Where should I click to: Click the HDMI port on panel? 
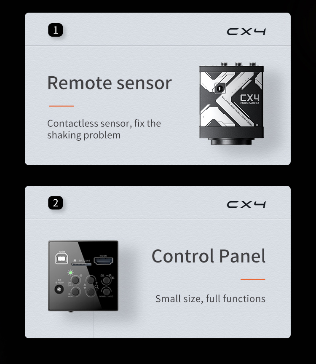[x=103, y=261]
